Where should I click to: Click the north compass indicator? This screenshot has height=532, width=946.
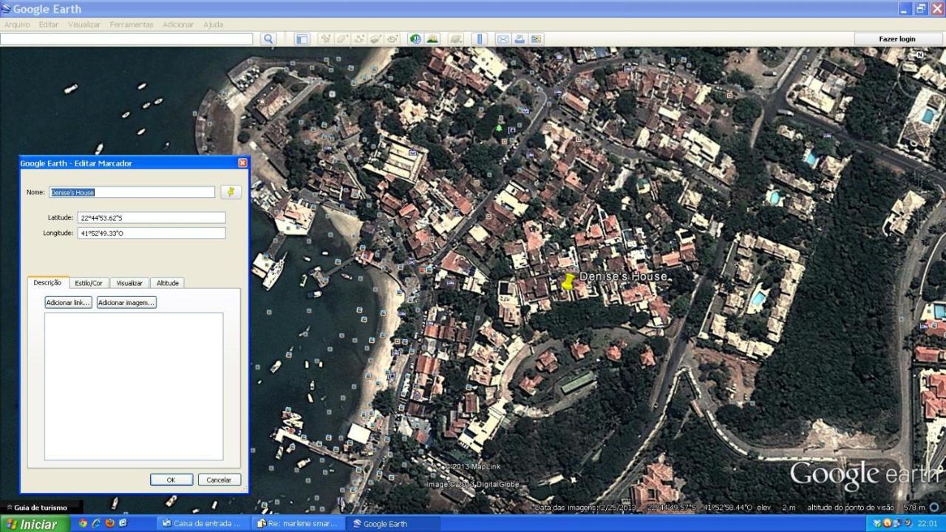[919, 55]
